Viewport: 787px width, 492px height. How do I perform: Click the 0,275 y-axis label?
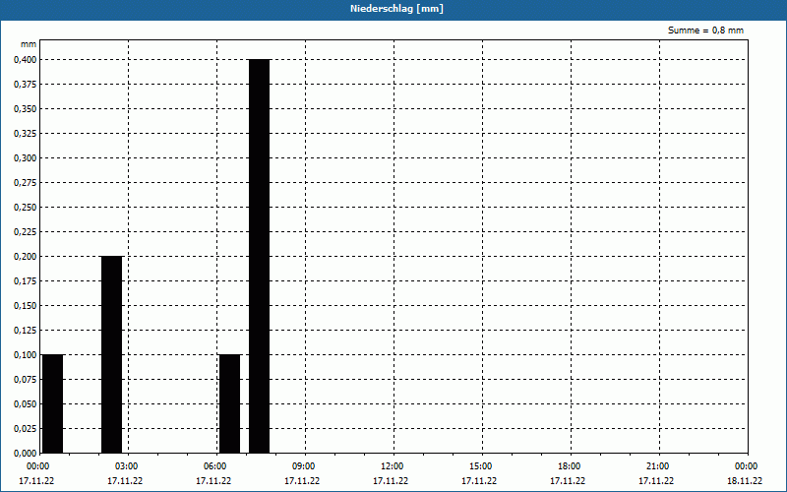click(x=26, y=183)
